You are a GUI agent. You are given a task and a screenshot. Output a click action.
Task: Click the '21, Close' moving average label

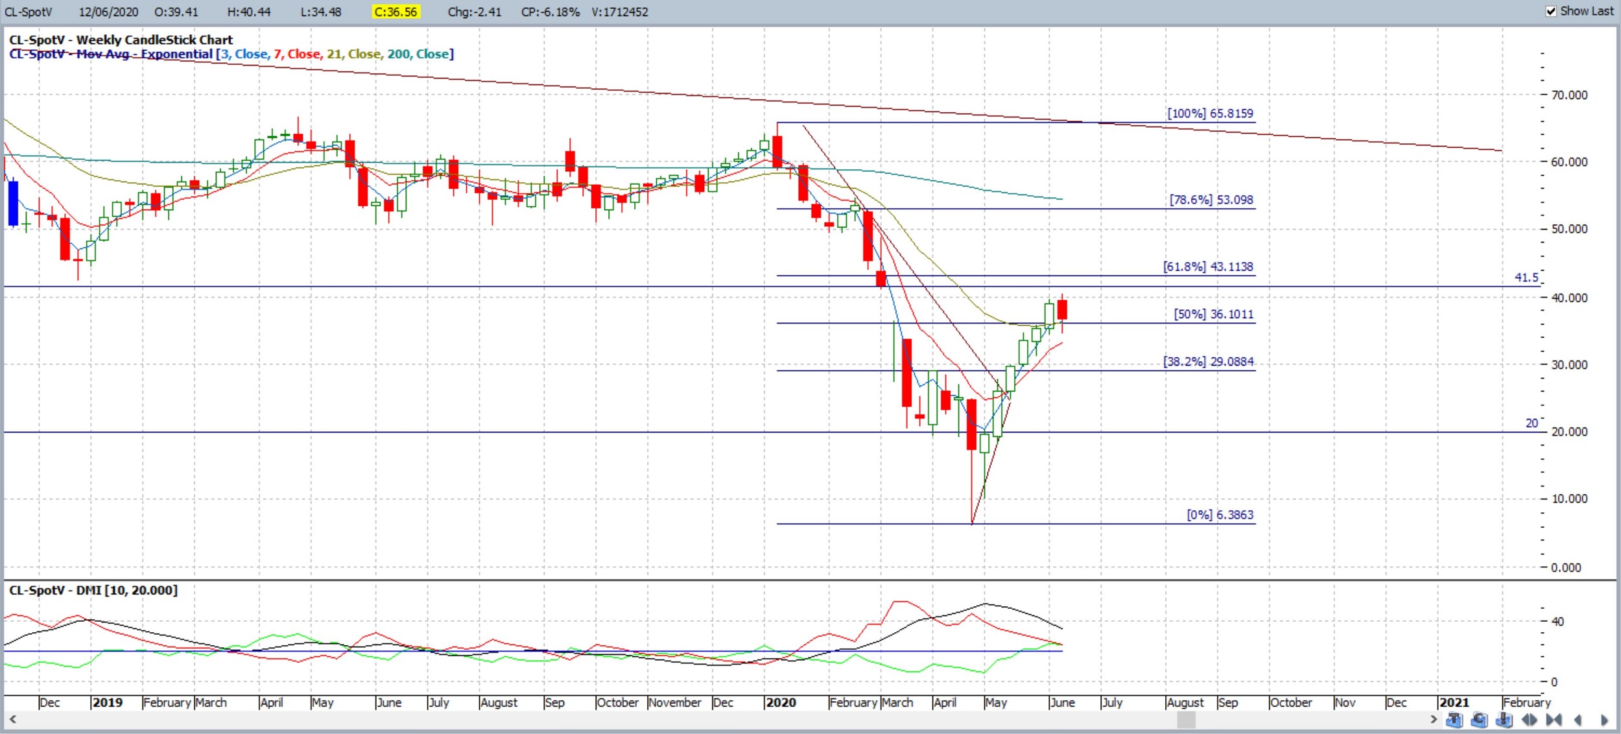[x=354, y=54]
